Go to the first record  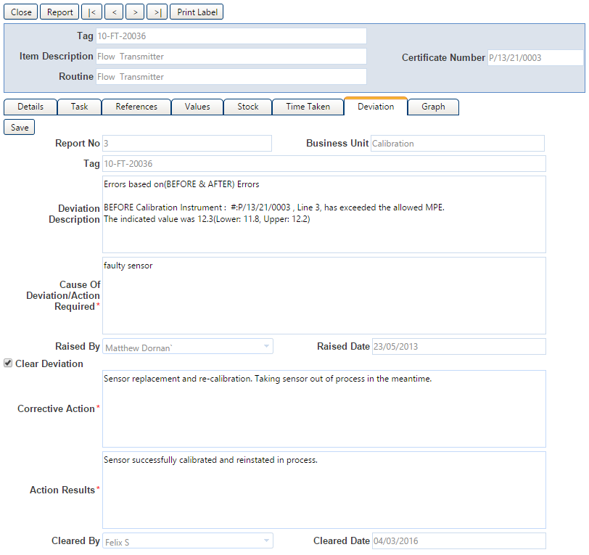click(91, 12)
